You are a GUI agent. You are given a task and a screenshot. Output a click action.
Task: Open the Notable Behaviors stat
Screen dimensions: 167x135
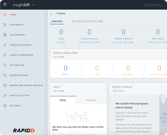pyautogui.click(x=123, y=36)
